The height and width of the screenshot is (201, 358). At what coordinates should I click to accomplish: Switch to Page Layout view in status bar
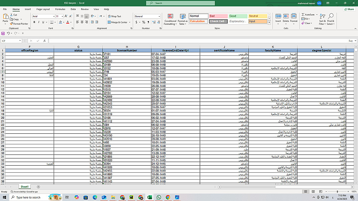[x=313, y=191]
